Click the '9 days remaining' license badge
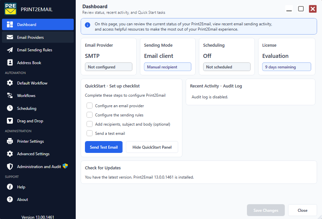 tap(286, 67)
